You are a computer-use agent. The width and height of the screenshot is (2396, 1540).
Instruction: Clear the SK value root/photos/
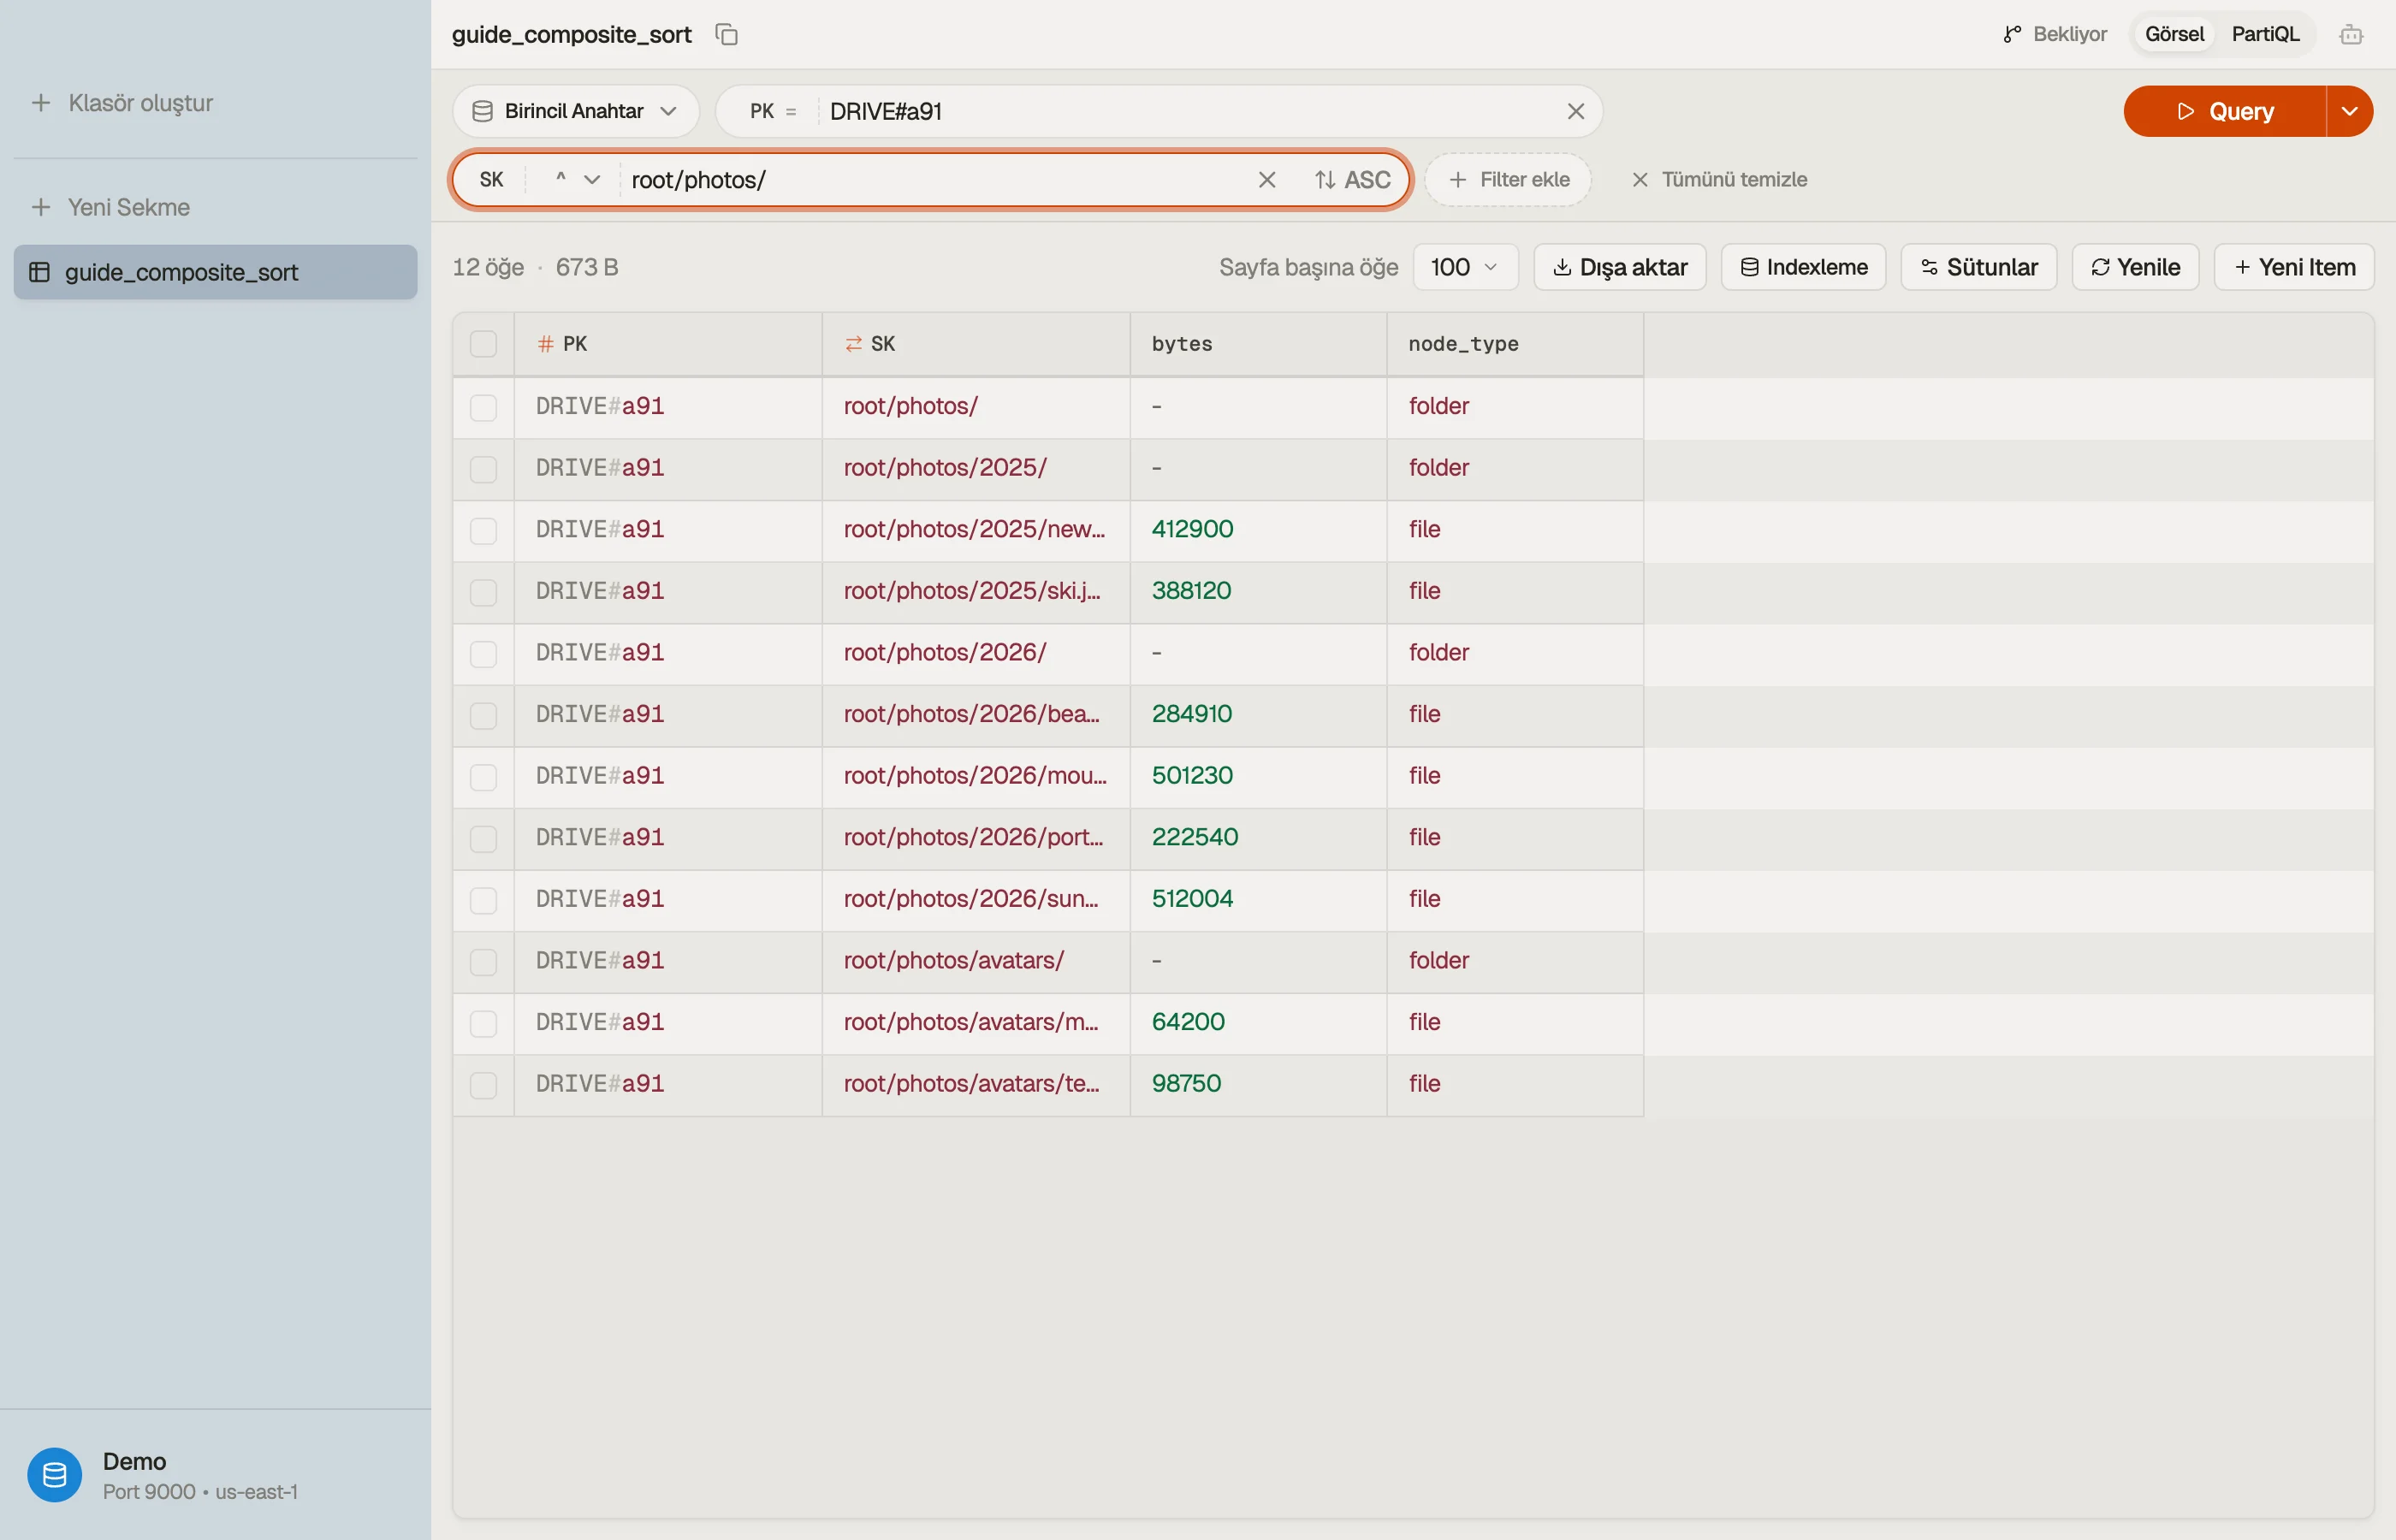pos(1266,180)
